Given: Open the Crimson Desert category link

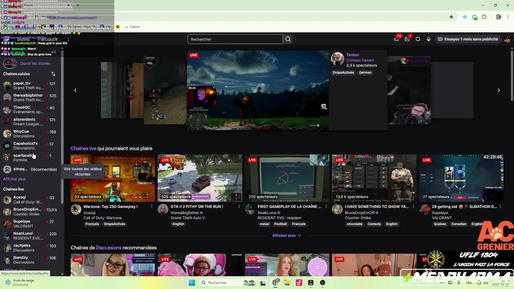Looking at the screenshot, I should (x=360, y=60).
